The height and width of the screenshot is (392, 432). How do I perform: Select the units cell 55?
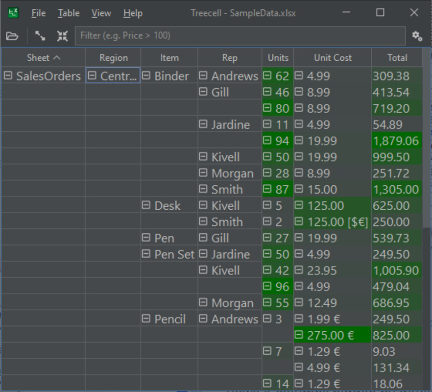278,303
